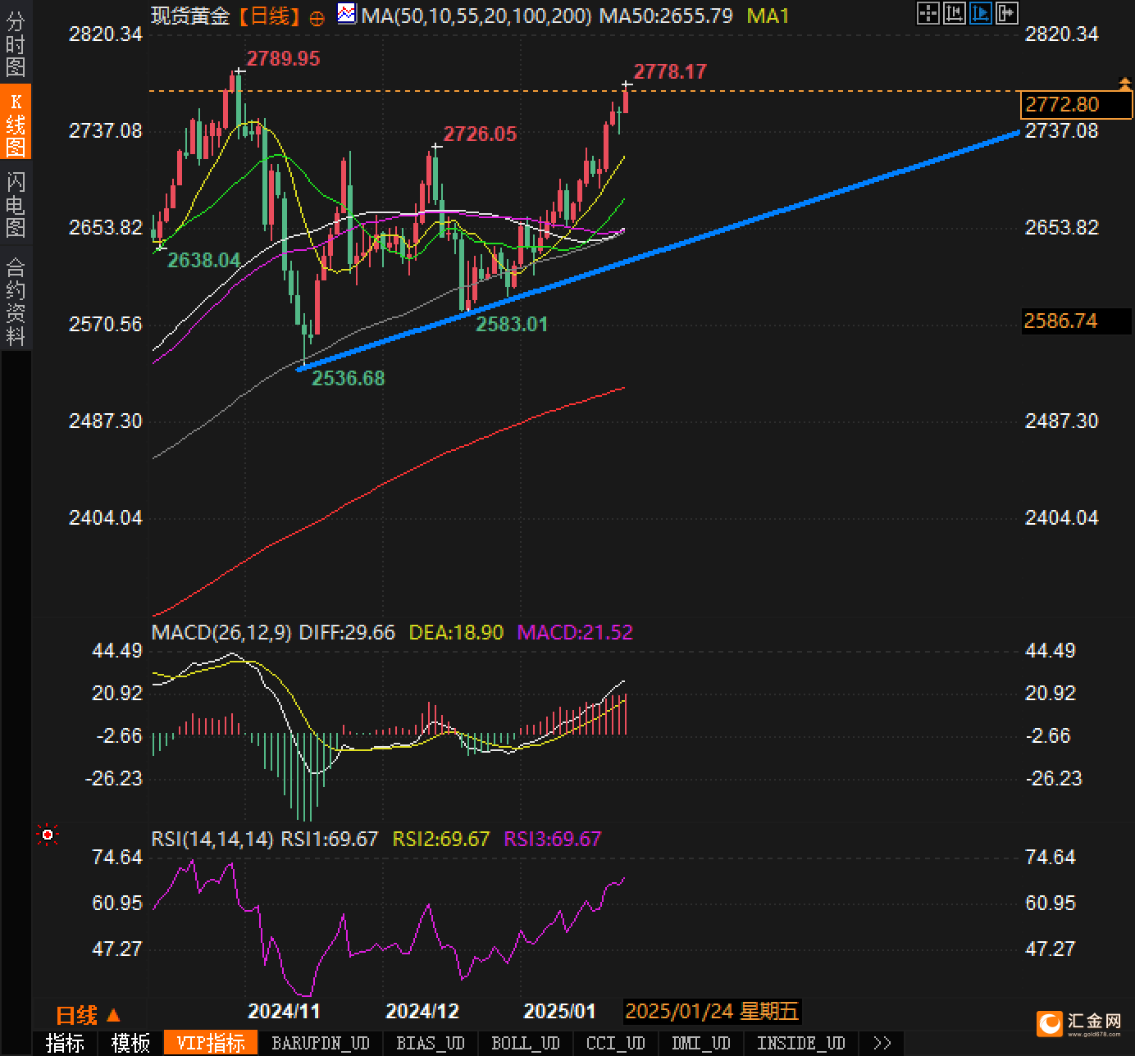The height and width of the screenshot is (1056, 1135).
Task: Click the MACD:21.52 value
Action: pyautogui.click(x=575, y=632)
